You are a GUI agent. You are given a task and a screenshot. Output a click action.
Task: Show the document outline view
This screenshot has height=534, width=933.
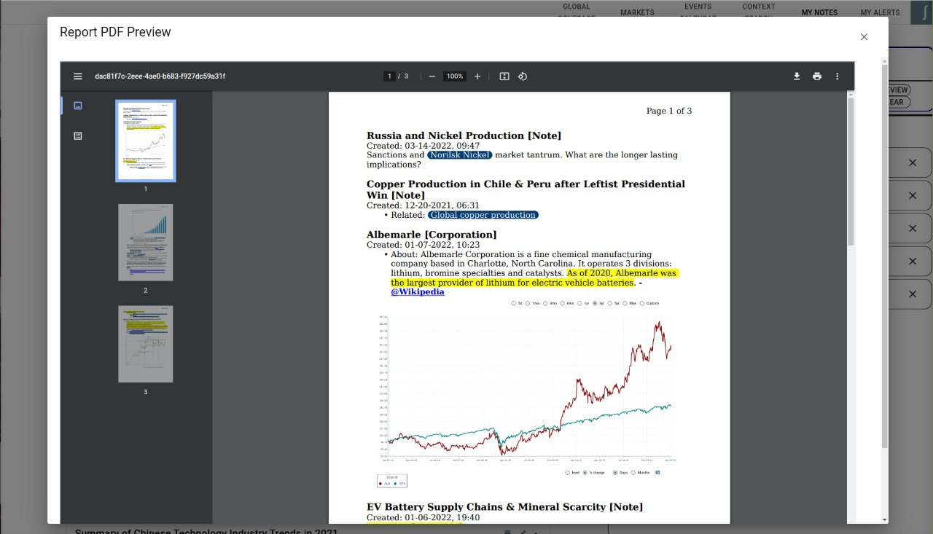click(x=78, y=136)
